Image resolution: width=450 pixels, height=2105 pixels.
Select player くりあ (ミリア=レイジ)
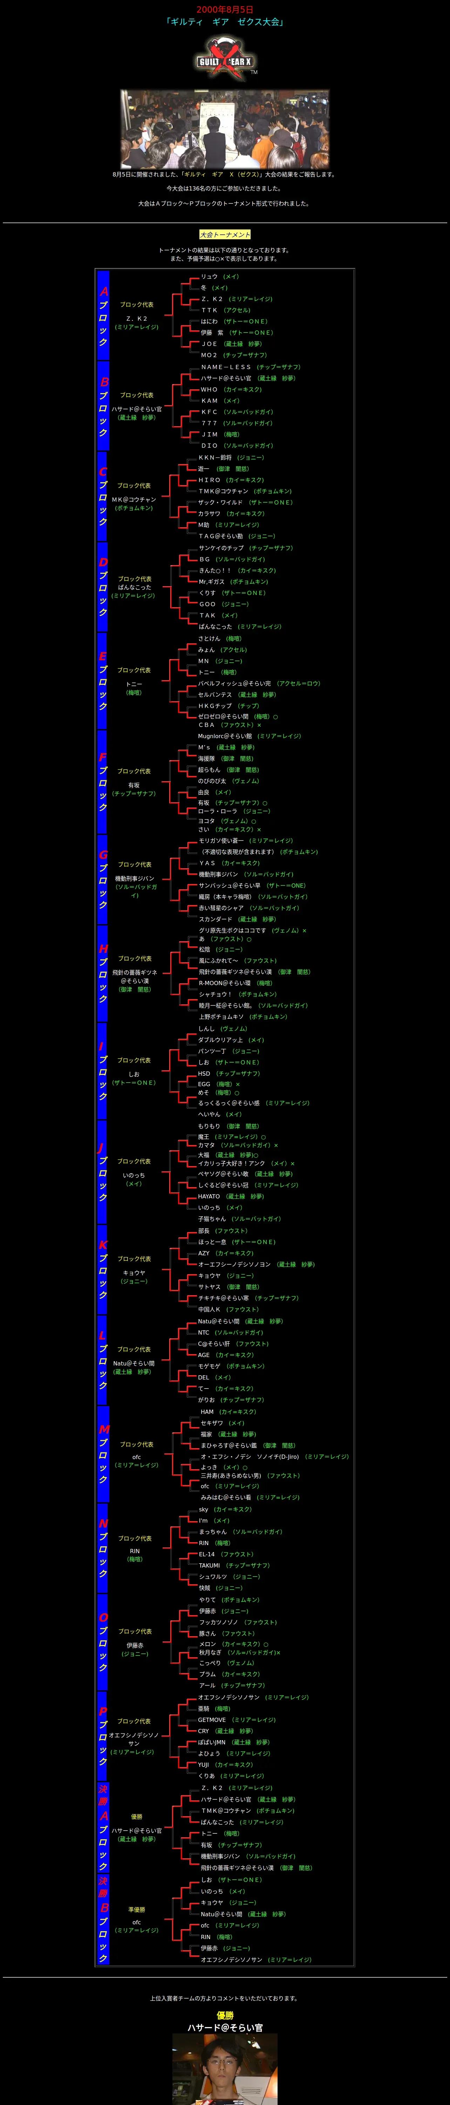[x=231, y=1776]
